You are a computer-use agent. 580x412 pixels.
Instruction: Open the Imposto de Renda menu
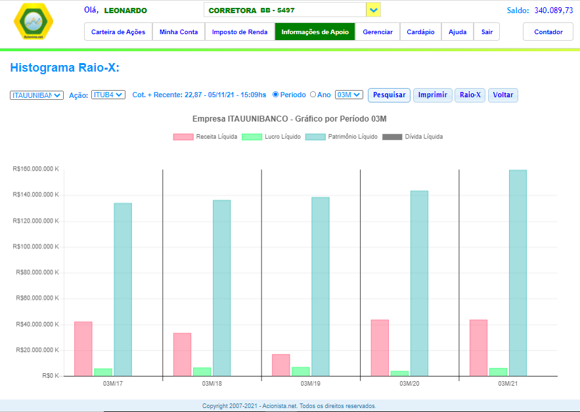click(x=240, y=32)
